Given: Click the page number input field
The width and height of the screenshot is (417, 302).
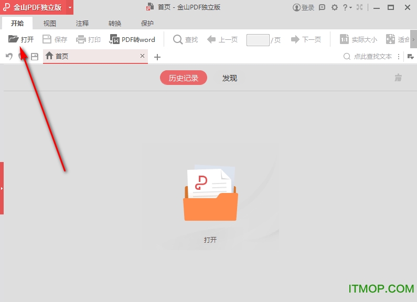Looking at the screenshot, I should coord(258,40).
